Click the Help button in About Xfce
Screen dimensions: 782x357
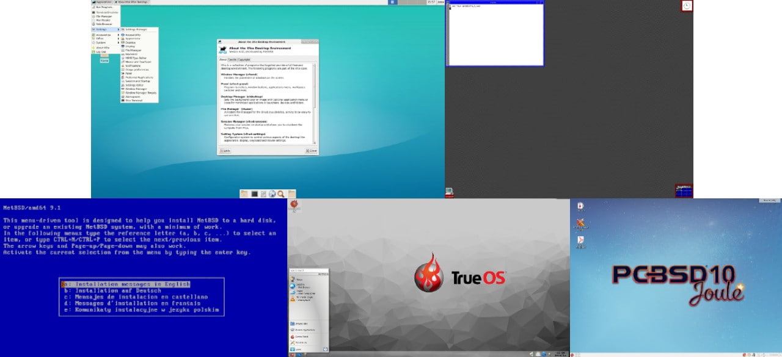(225, 150)
